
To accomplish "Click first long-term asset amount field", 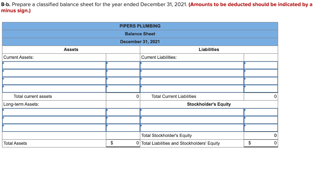I will point(123,112).
